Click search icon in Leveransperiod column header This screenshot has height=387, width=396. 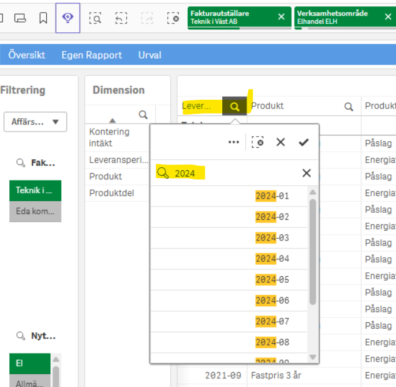point(234,106)
